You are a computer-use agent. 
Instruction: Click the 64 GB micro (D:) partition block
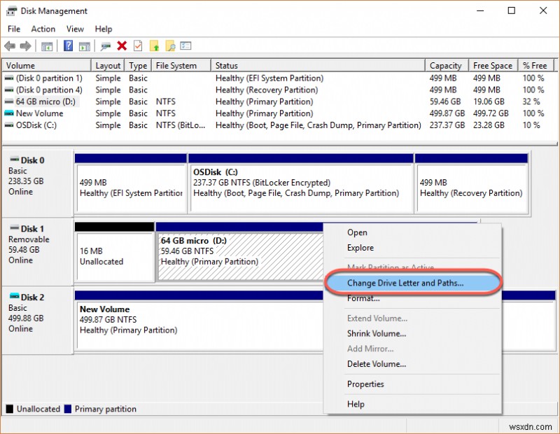(239, 252)
